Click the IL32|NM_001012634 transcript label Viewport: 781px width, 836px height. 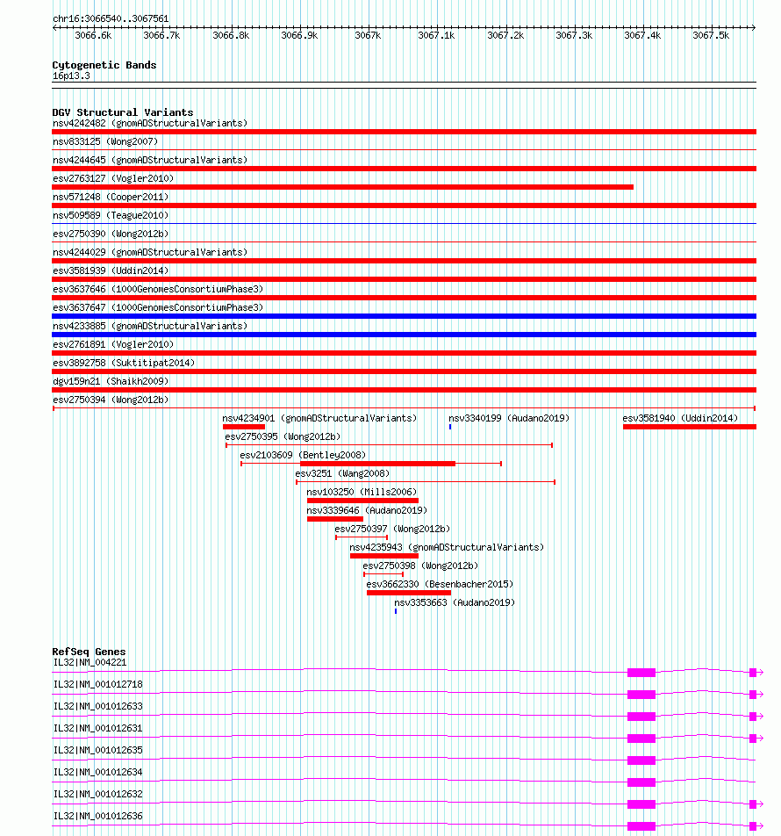click(98, 772)
